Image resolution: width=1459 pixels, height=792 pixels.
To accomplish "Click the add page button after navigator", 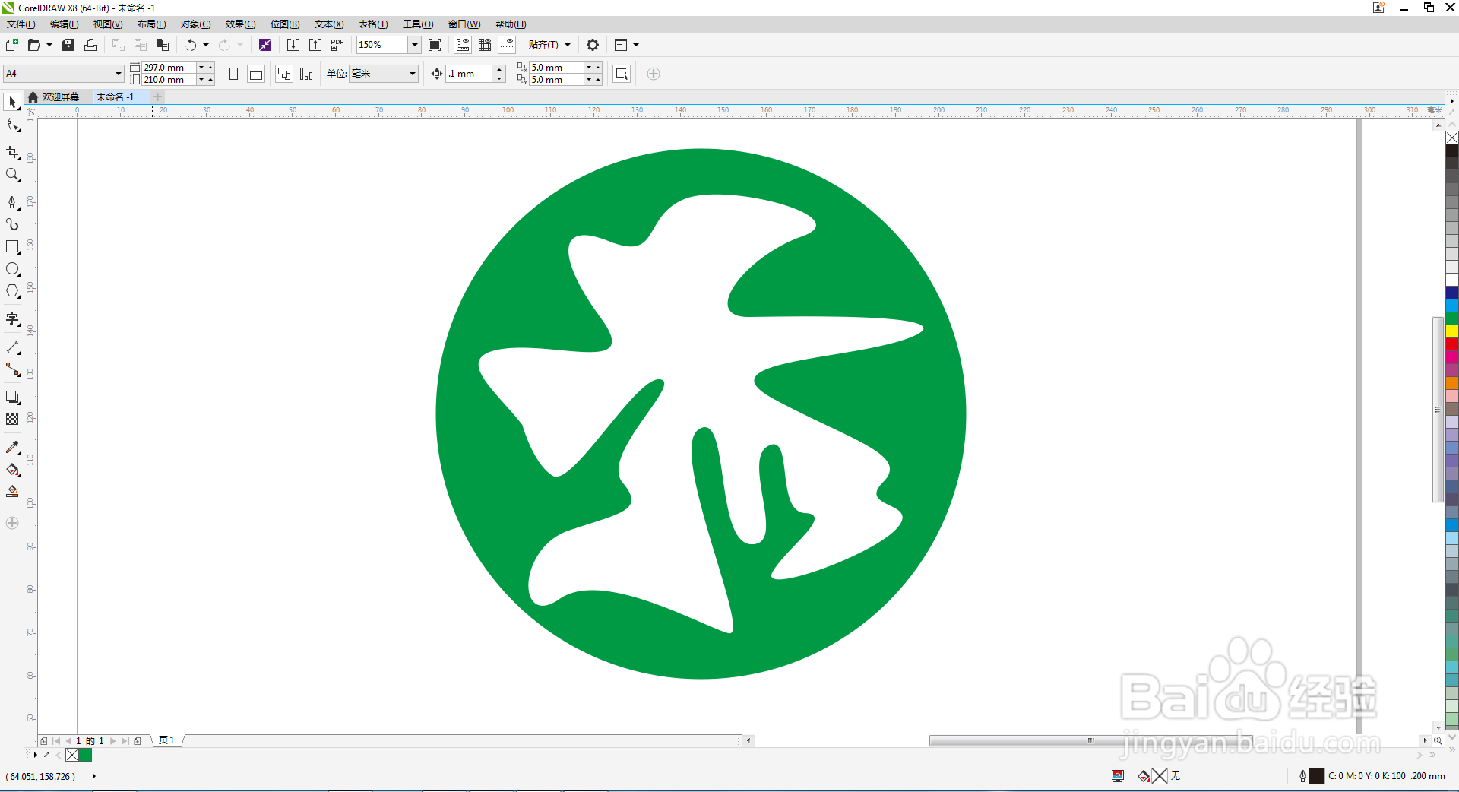I will 137,740.
